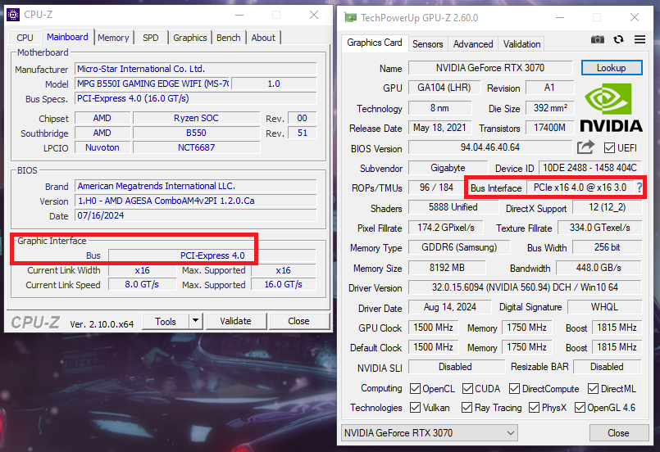This screenshot has width=660, height=452.
Task: Open the Advanced tab in GPU-Z
Action: [x=473, y=44]
